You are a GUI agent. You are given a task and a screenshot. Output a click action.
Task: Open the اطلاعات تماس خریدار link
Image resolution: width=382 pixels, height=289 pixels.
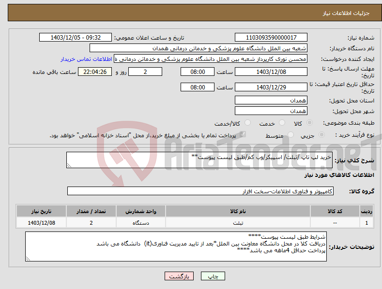click(x=86, y=59)
